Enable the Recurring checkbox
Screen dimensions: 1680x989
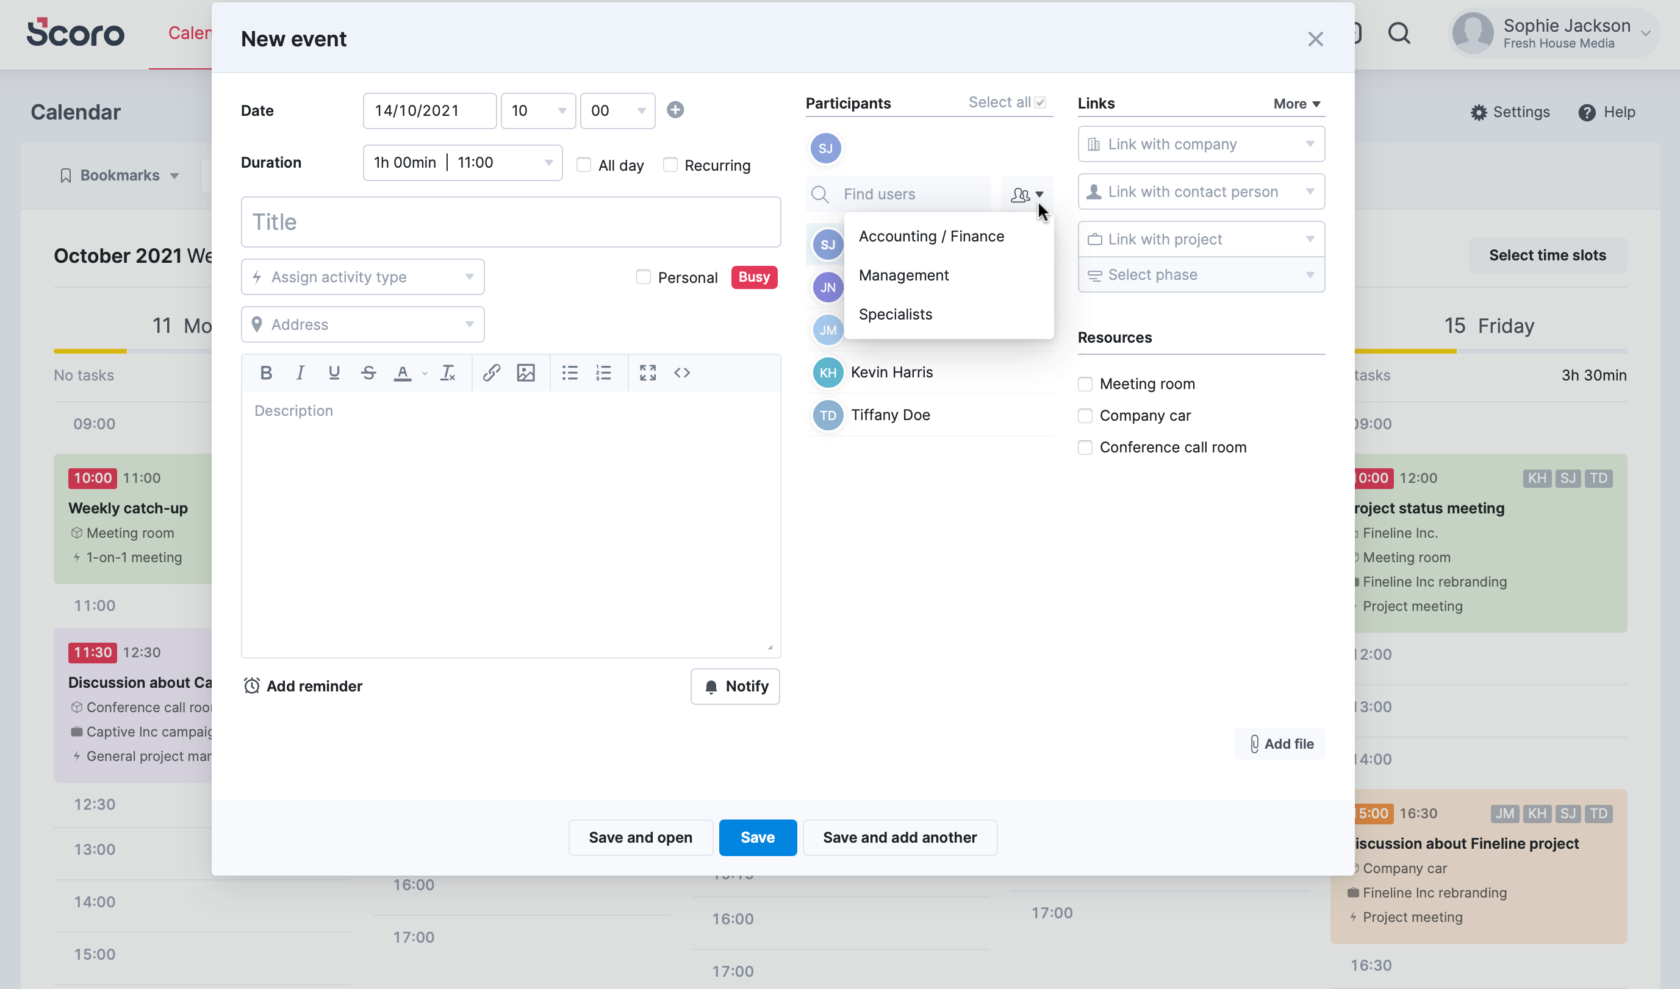tap(670, 165)
